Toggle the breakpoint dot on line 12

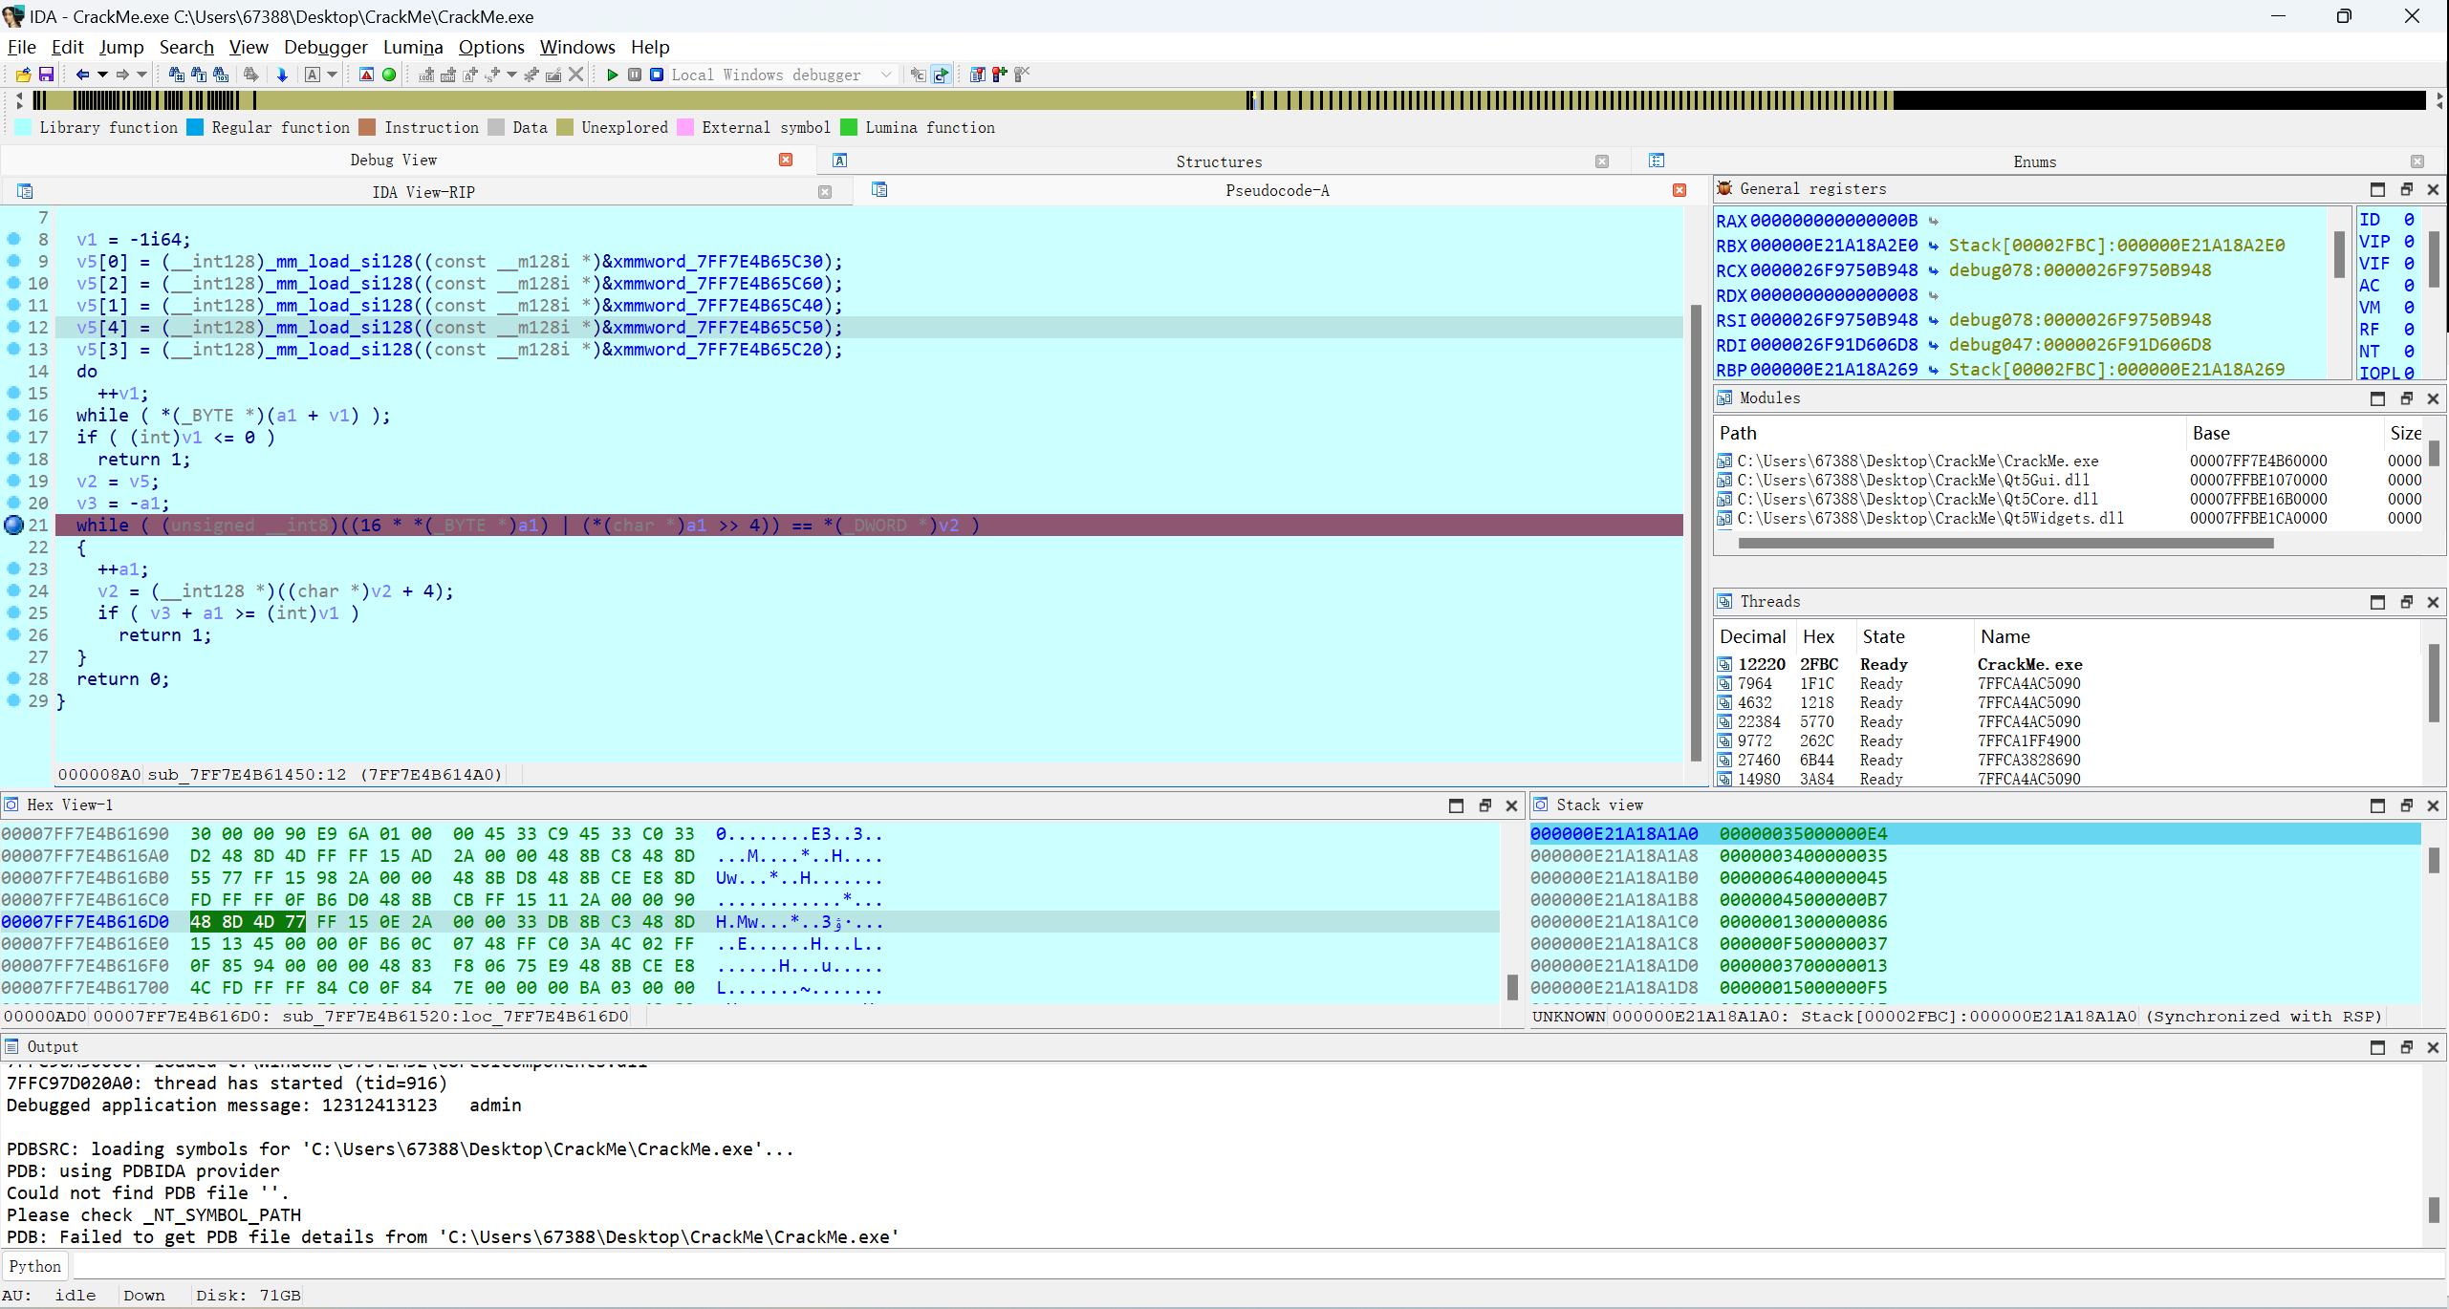tap(14, 327)
